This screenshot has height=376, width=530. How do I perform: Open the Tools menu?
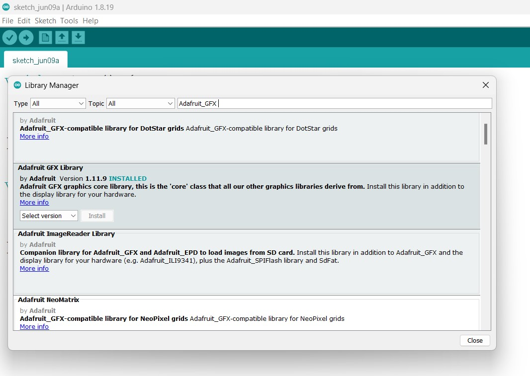point(69,21)
